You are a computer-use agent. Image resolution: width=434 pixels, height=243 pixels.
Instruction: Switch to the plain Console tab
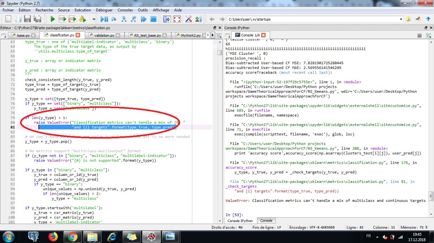point(267,220)
